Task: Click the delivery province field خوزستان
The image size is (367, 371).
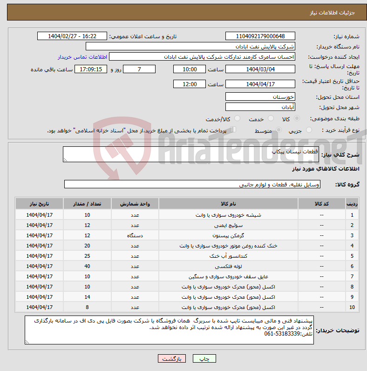Action: pos(260,97)
